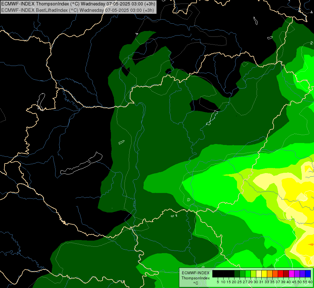Pick the red 37–39 legend swatch

coord(281,274)
